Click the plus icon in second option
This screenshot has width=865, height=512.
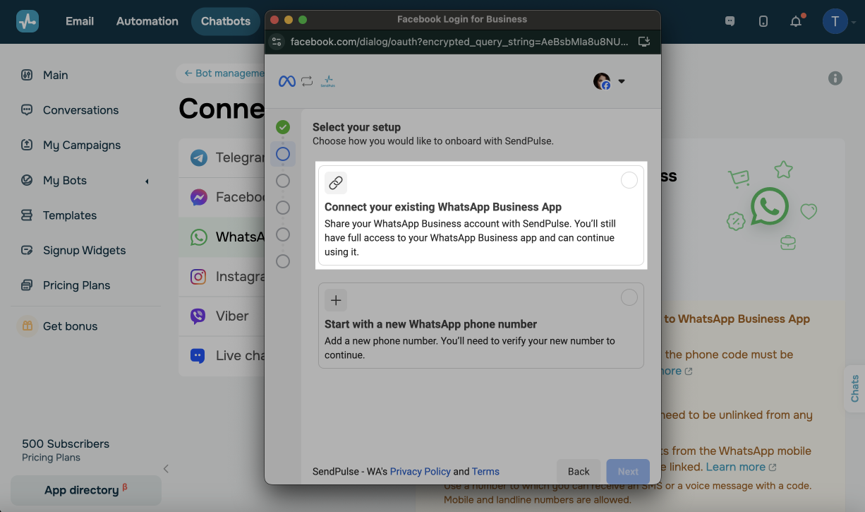[336, 300]
